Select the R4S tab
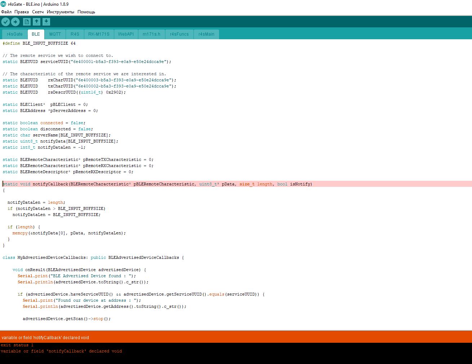Image resolution: width=472 pixels, height=364 pixels. click(75, 34)
